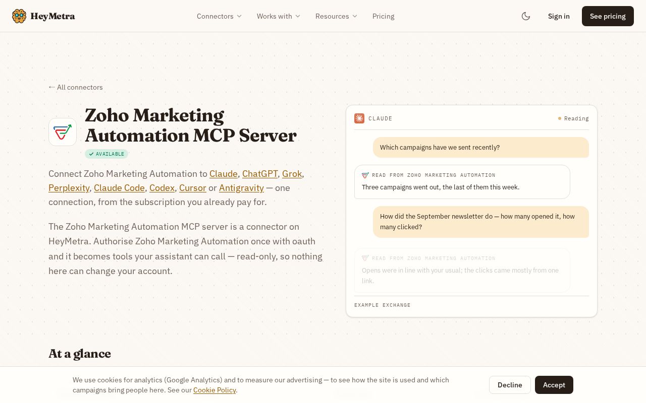
Task: Follow the Grok link
Action: coord(292,174)
